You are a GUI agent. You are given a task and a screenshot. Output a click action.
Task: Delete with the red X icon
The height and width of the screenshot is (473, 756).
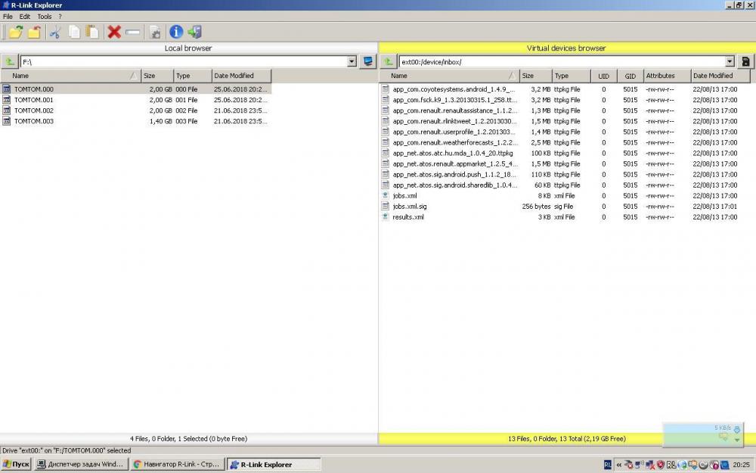pos(114,32)
